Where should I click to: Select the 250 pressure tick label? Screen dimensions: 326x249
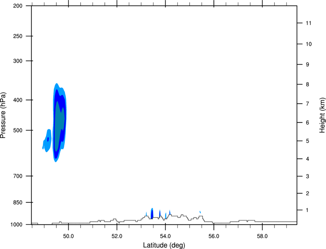coord(18,36)
